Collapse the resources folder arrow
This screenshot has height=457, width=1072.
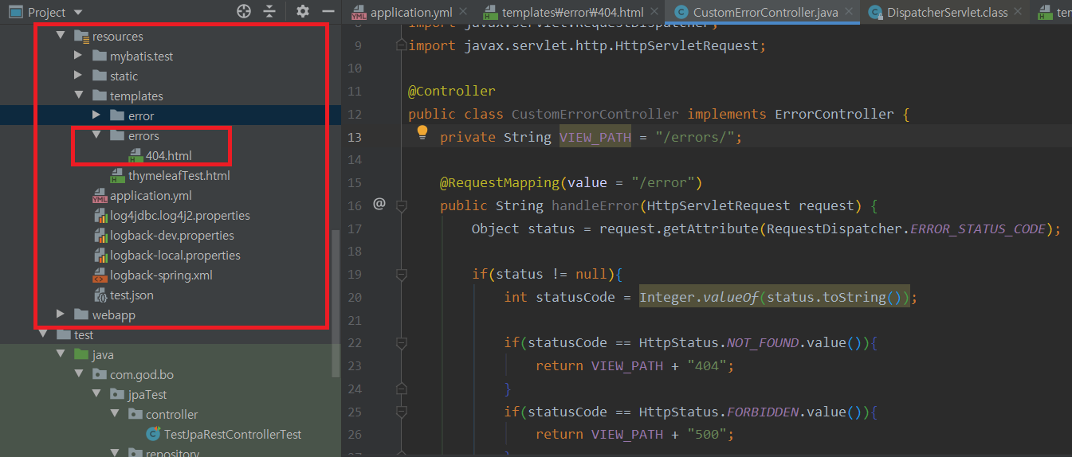(x=60, y=37)
